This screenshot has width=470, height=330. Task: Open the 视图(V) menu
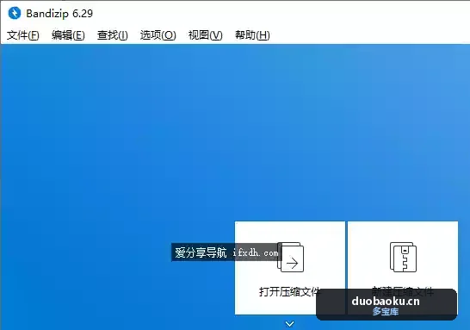tap(206, 35)
